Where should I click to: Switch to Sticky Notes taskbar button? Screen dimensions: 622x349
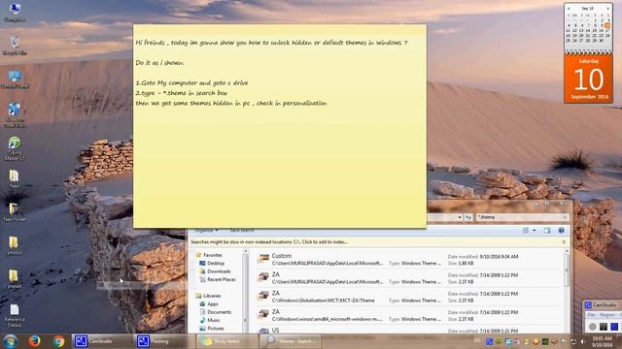[227, 341]
